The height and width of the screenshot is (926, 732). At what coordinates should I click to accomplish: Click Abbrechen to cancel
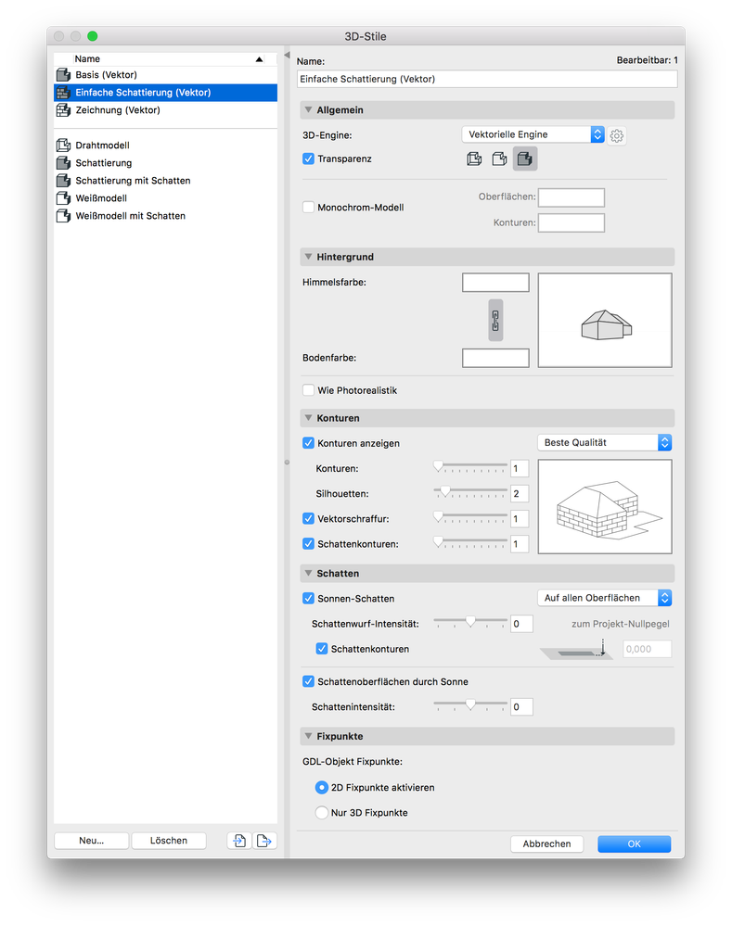[547, 844]
